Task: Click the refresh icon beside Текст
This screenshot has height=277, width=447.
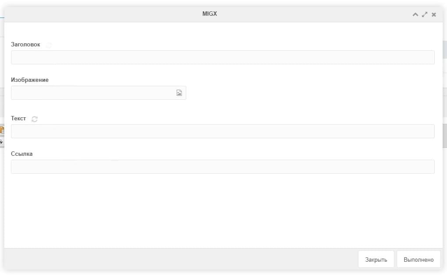Action: click(35, 119)
